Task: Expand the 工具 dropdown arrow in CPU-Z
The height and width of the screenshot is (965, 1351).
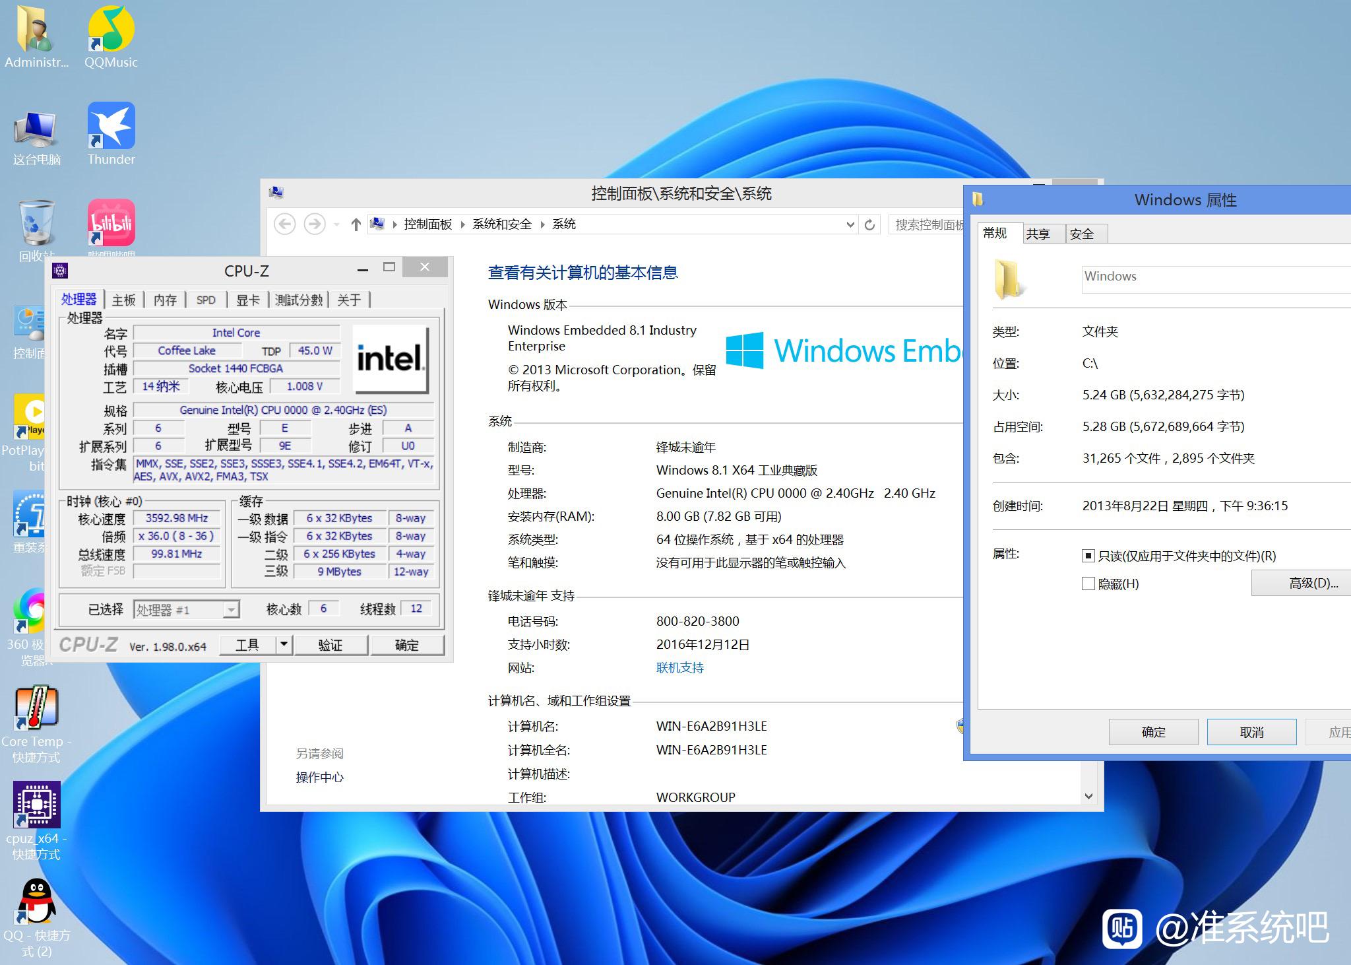Action: 284,644
